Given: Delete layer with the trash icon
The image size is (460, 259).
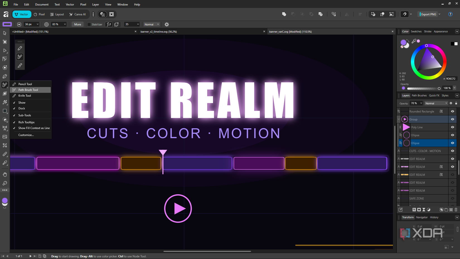Looking at the screenshot, I should 456,210.
